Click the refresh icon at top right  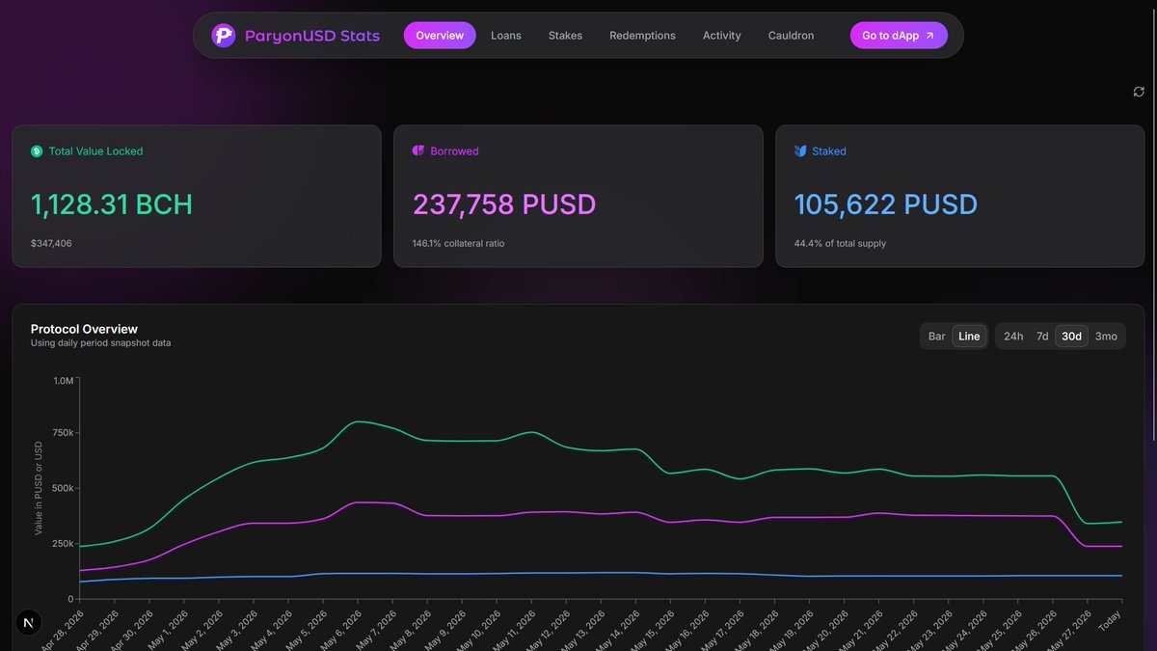(x=1139, y=92)
